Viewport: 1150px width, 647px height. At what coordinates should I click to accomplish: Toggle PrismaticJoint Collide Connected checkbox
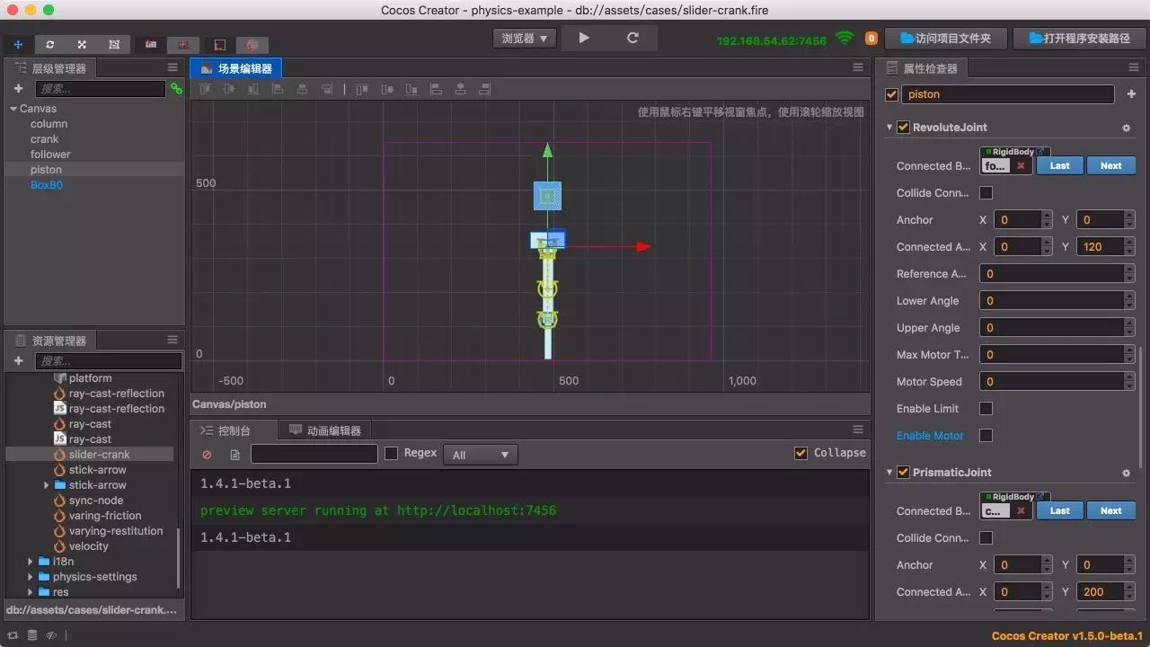[986, 537]
